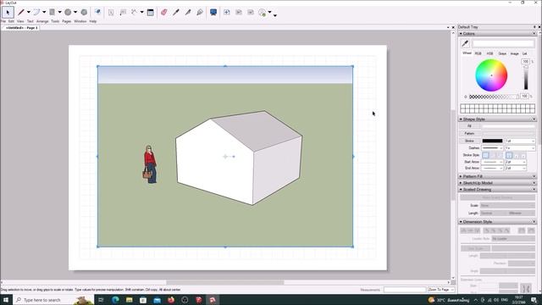542x305 pixels.
Task: Open the Circle tool dropdown arrow
Action: click(75, 13)
